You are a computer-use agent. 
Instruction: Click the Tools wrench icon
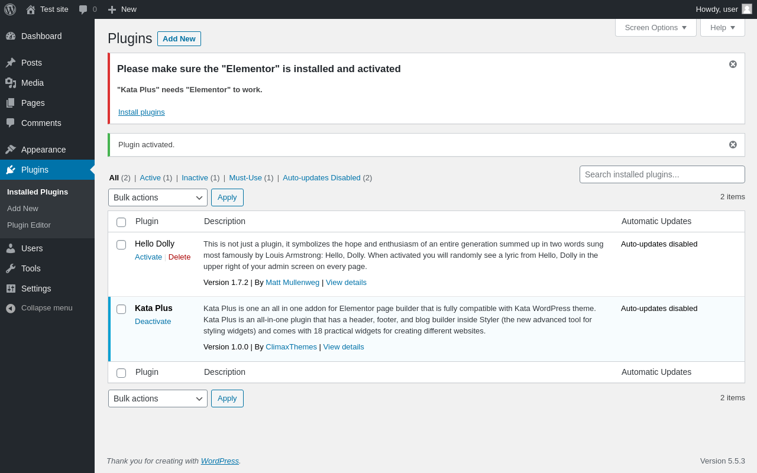click(x=11, y=268)
